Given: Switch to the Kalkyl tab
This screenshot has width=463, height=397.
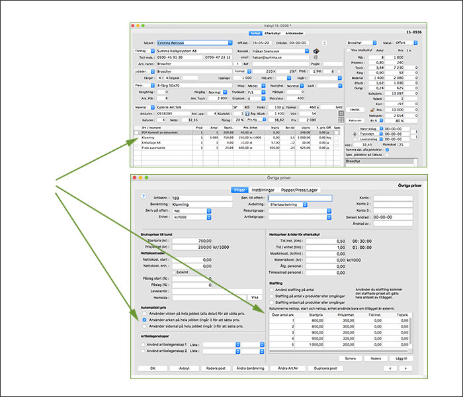Looking at the screenshot, I should 255,33.
